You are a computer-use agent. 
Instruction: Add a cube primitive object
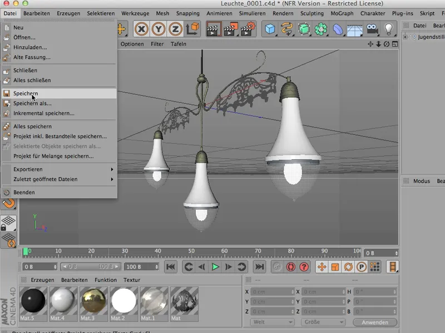click(270, 29)
